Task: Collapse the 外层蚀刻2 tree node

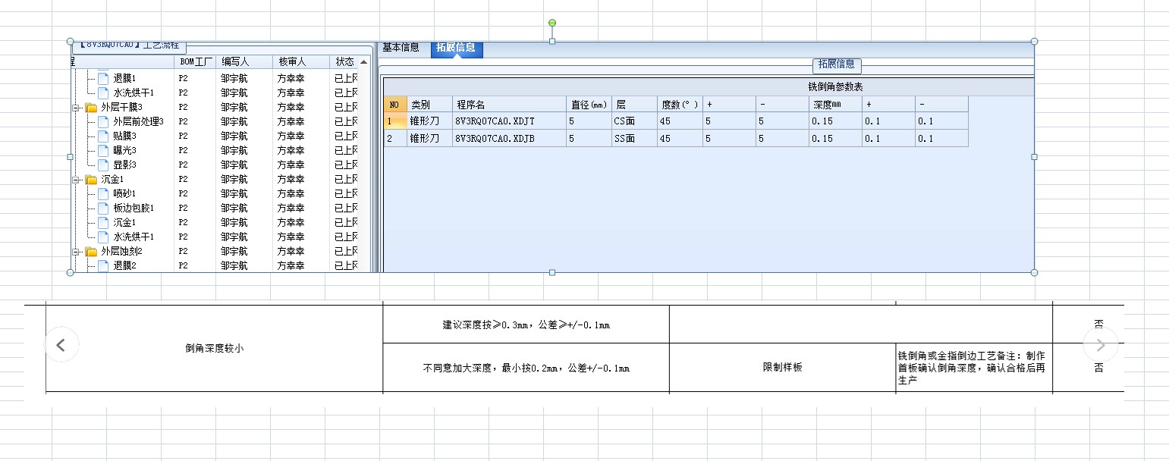Action: (77, 252)
